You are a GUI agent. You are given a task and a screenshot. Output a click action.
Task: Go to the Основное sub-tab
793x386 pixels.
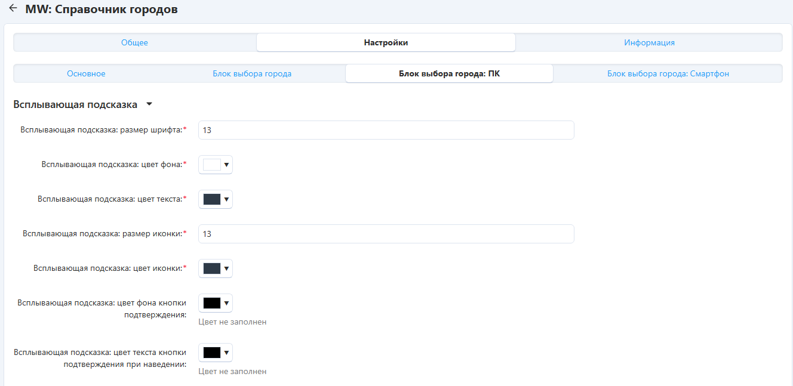tap(86, 73)
